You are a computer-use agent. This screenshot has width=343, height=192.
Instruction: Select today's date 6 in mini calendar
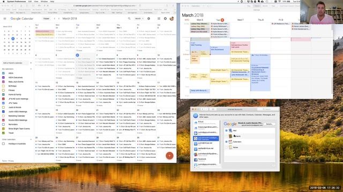pyautogui.click(x=13, y=38)
